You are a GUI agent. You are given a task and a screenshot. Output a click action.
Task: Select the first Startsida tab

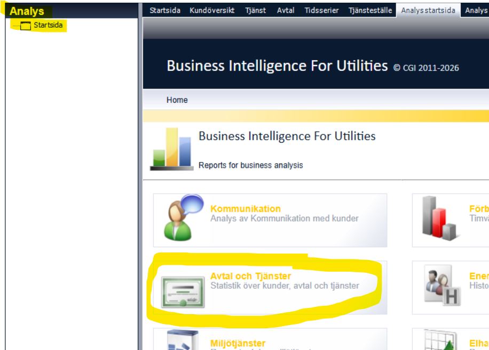pyautogui.click(x=164, y=10)
